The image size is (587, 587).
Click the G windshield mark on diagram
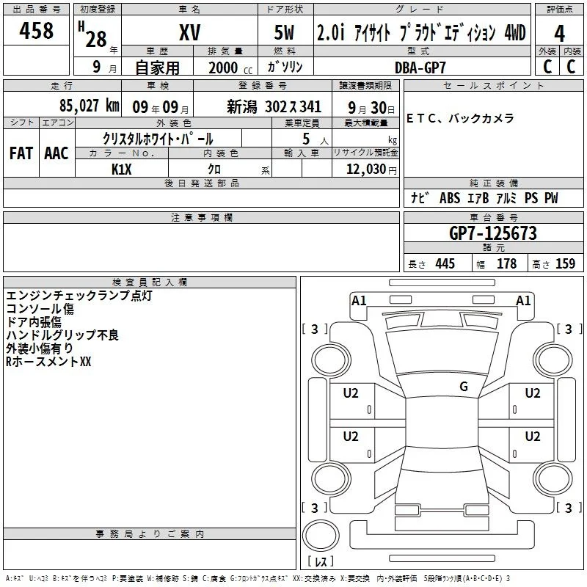click(464, 387)
